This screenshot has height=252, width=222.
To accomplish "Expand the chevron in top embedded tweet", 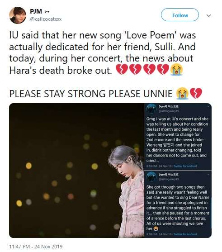I will pos(208,107).
